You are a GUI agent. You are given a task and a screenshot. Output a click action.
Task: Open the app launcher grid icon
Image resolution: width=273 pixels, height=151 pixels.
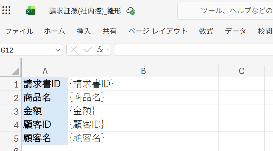click(6, 10)
